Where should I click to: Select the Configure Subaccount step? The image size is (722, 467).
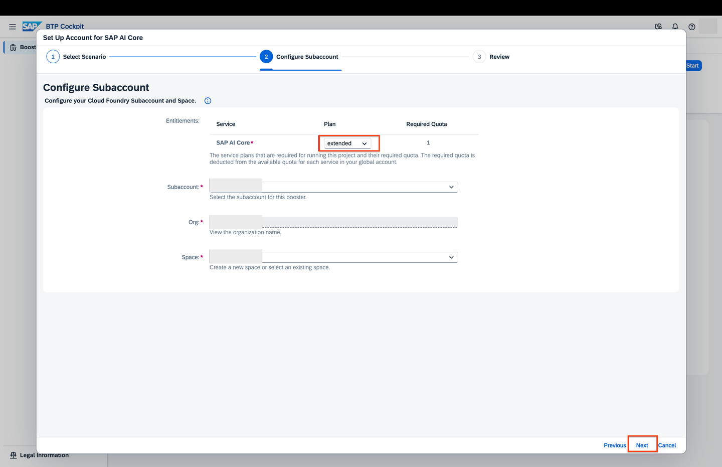[299, 57]
